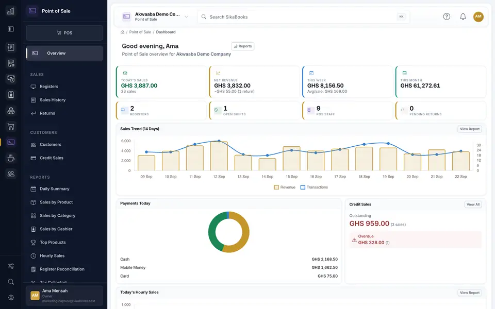
Task: Open the highlighted Point of Sale rail icon
Action: click(11, 142)
